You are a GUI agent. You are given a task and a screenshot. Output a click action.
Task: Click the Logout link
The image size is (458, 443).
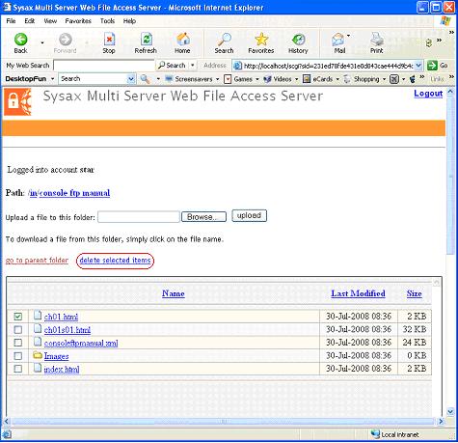click(x=428, y=94)
